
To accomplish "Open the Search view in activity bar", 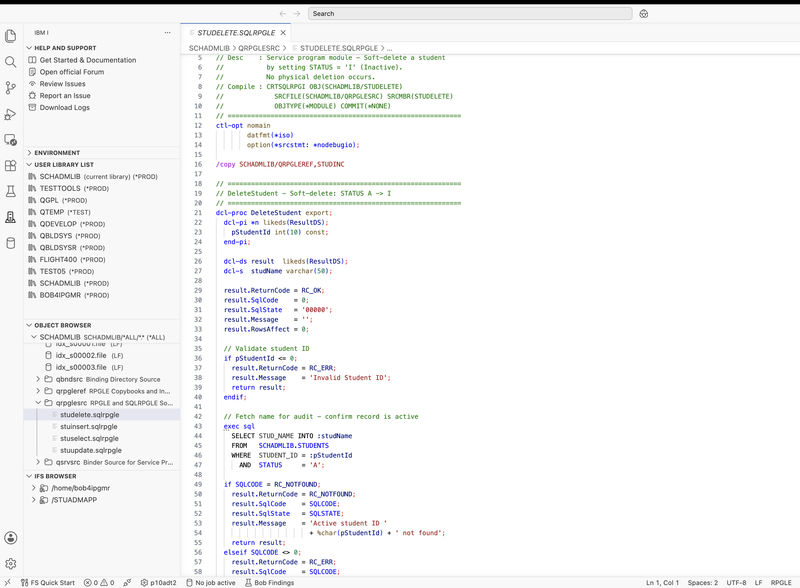I will tap(11, 62).
